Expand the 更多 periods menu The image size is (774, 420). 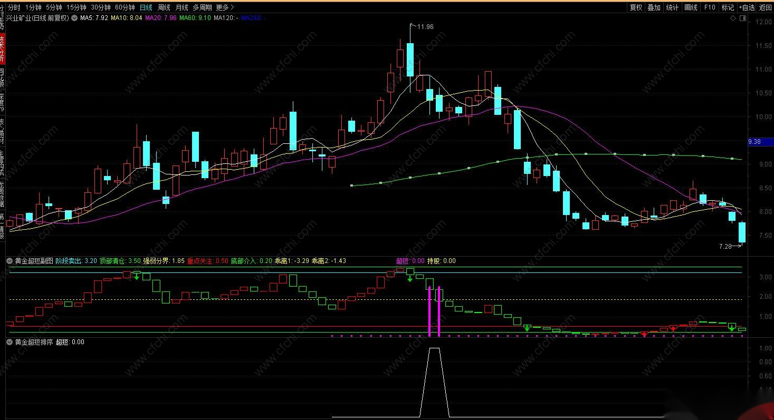[225, 7]
